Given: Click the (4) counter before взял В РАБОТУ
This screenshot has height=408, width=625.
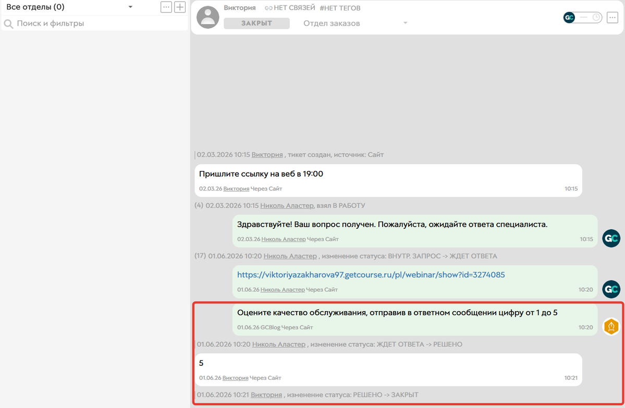Looking at the screenshot, I should pyautogui.click(x=199, y=206).
